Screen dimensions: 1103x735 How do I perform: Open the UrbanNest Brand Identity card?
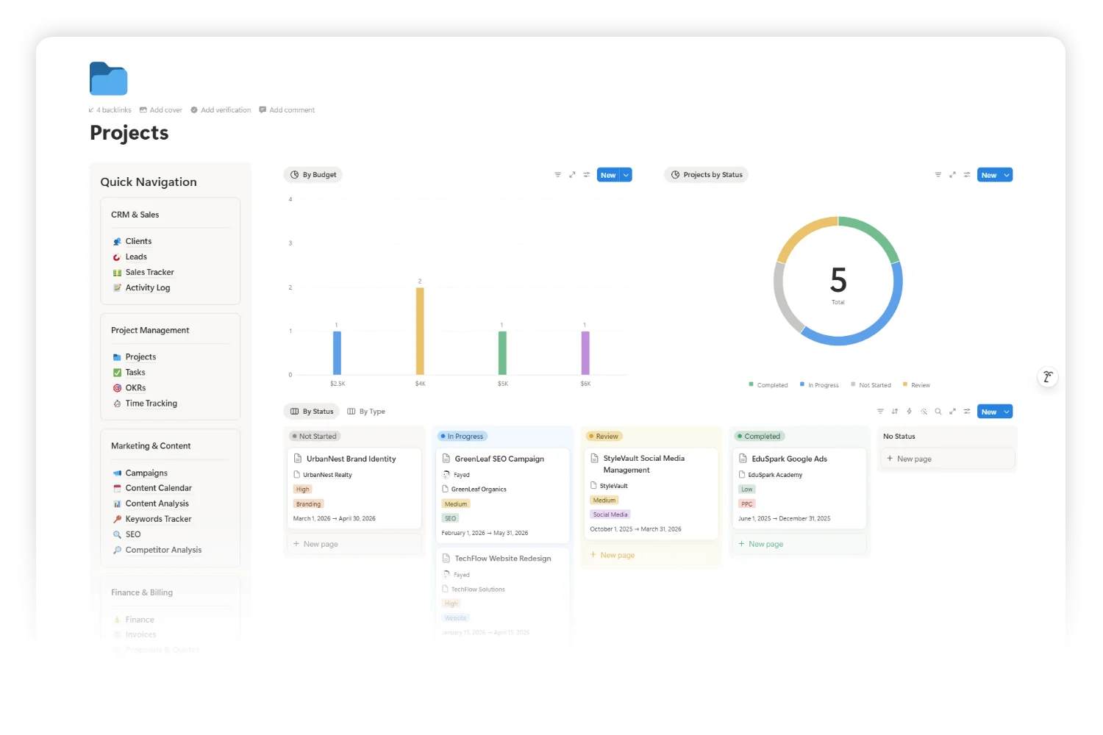click(354, 488)
